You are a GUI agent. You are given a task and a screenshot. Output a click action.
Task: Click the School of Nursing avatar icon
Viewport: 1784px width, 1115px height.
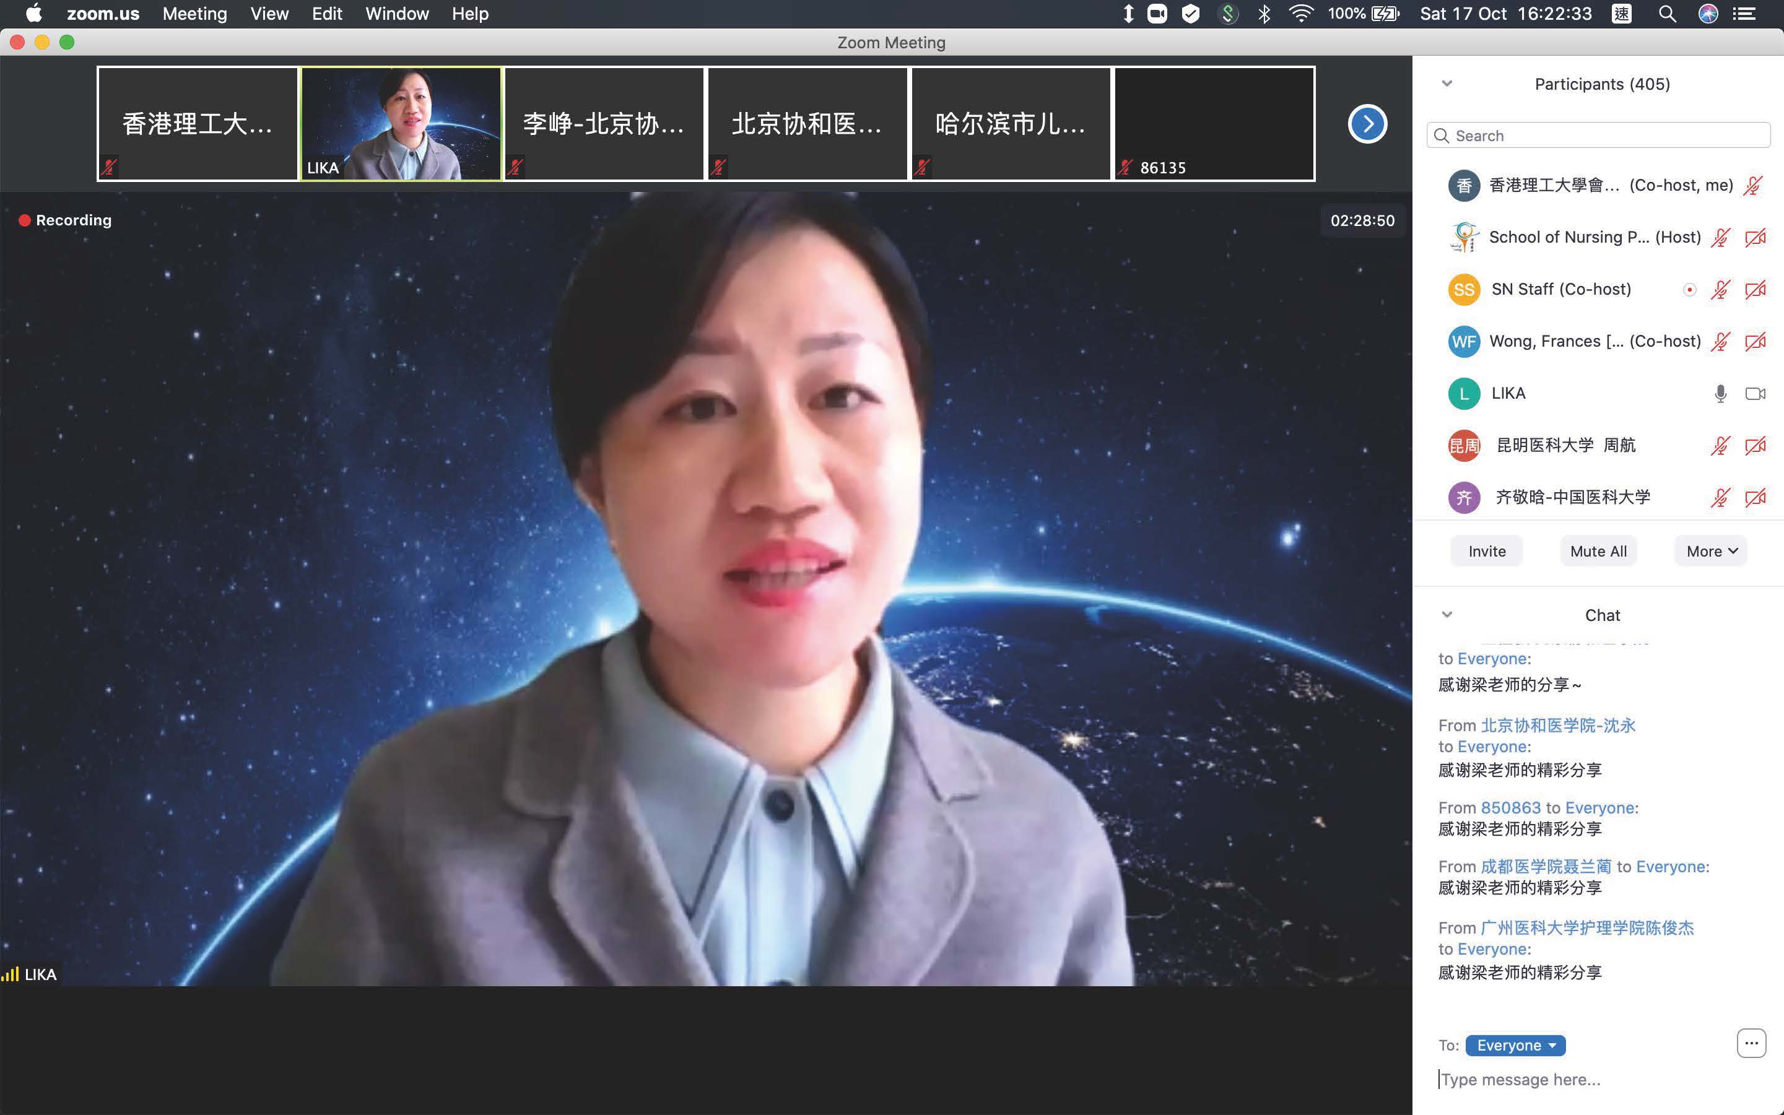[1464, 238]
